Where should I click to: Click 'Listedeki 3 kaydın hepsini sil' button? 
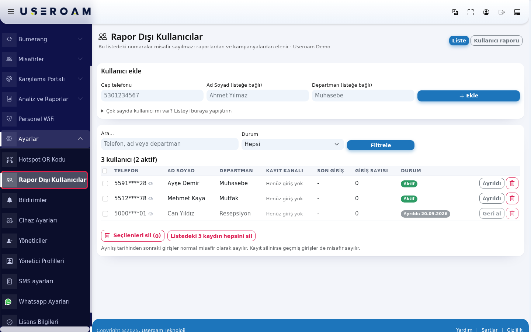pos(211,236)
